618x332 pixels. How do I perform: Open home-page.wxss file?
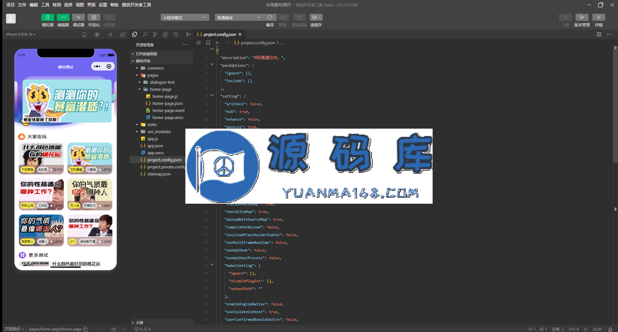(x=161, y=117)
